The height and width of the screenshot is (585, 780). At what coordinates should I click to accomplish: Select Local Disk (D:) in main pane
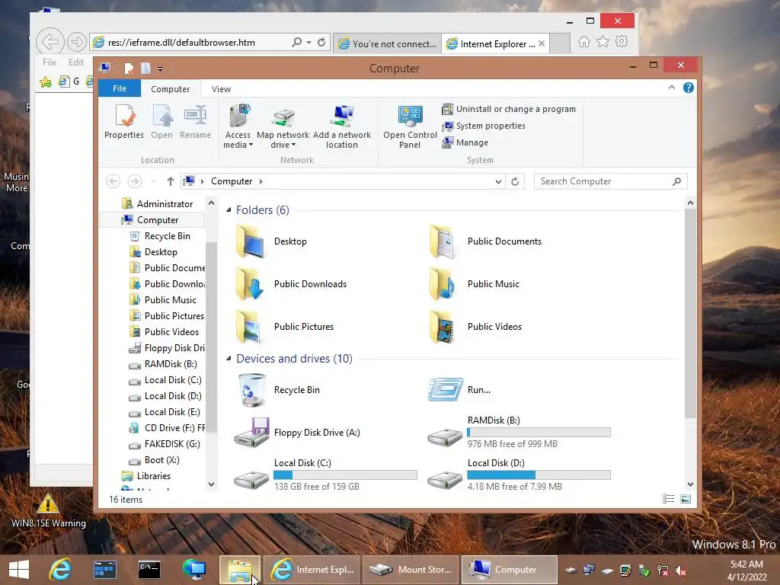pos(519,475)
